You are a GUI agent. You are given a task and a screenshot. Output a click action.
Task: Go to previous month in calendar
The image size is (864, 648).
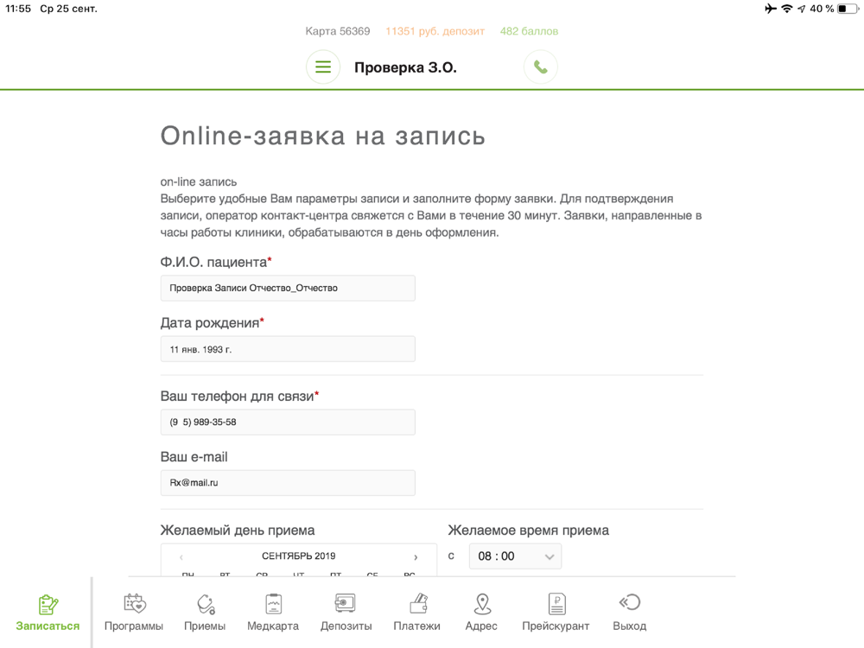coord(181,557)
